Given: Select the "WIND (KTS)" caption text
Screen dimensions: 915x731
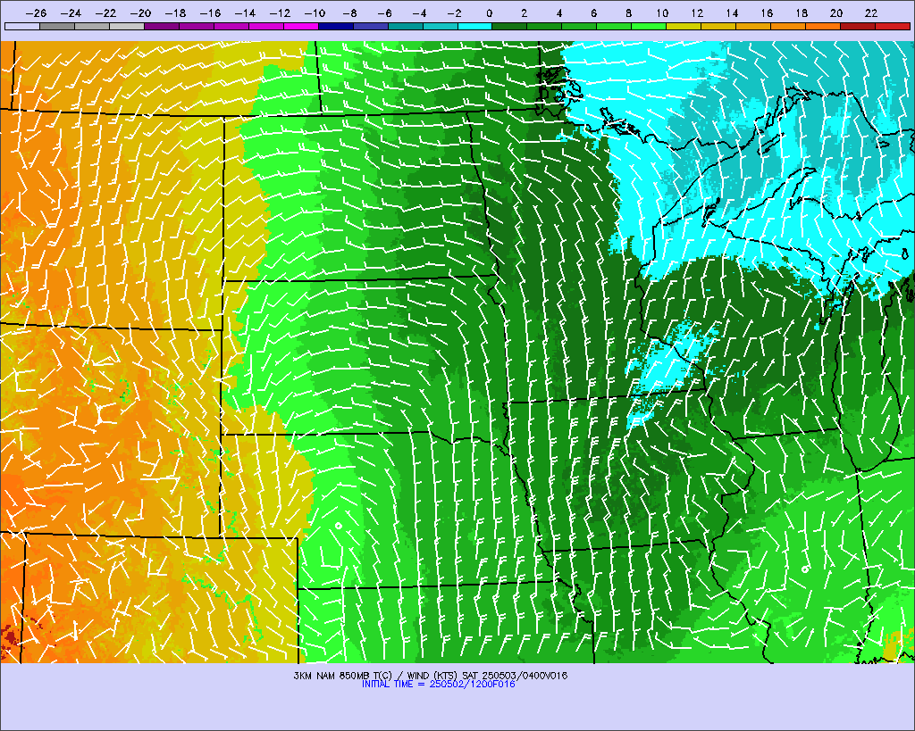Looking at the screenshot, I should [x=432, y=676].
